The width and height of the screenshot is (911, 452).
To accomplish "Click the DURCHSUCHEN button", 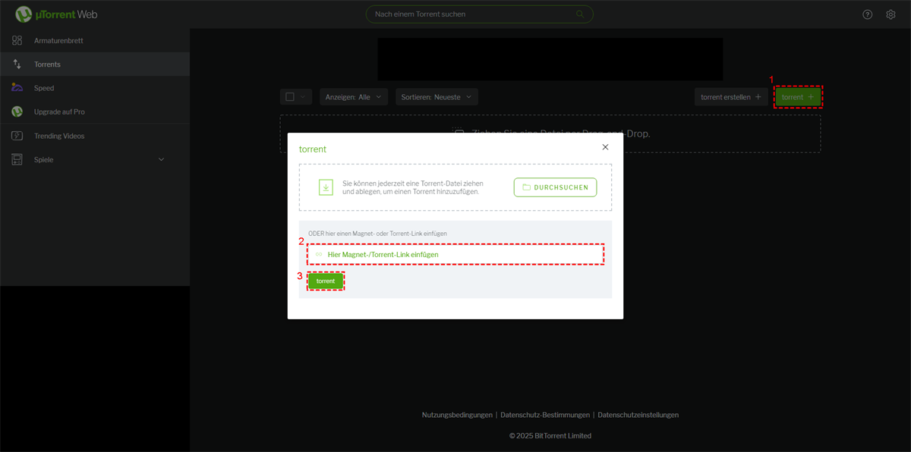I will click(556, 187).
